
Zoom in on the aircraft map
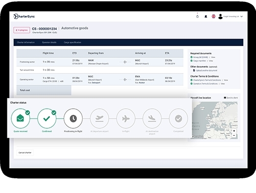click(234, 131)
